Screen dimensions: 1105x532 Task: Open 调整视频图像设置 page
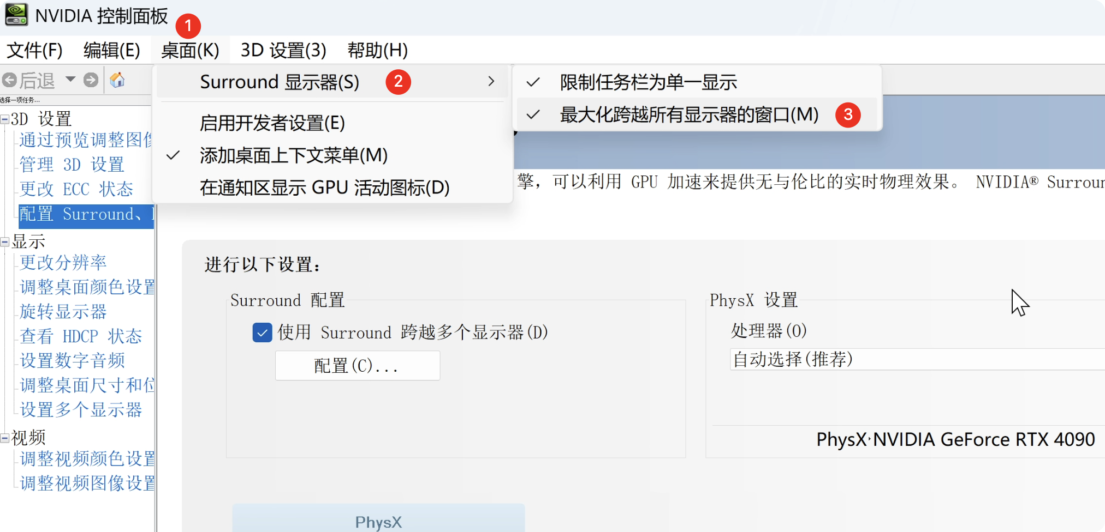pos(87,483)
